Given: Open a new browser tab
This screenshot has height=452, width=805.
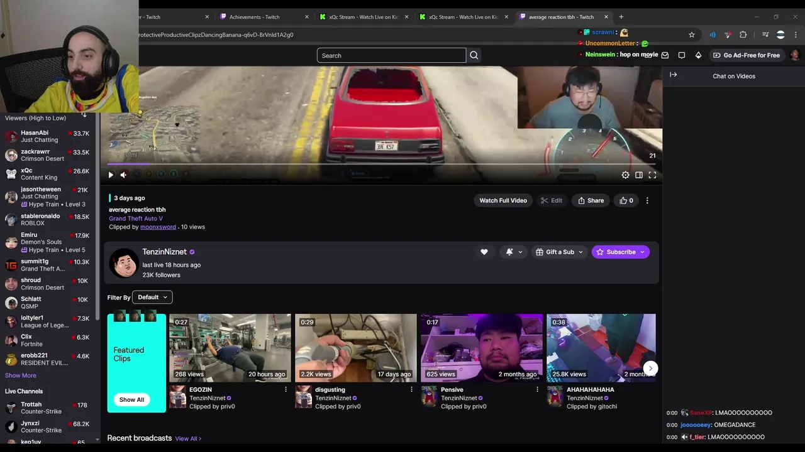Looking at the screenshot, I should click(x=621, y=17).
